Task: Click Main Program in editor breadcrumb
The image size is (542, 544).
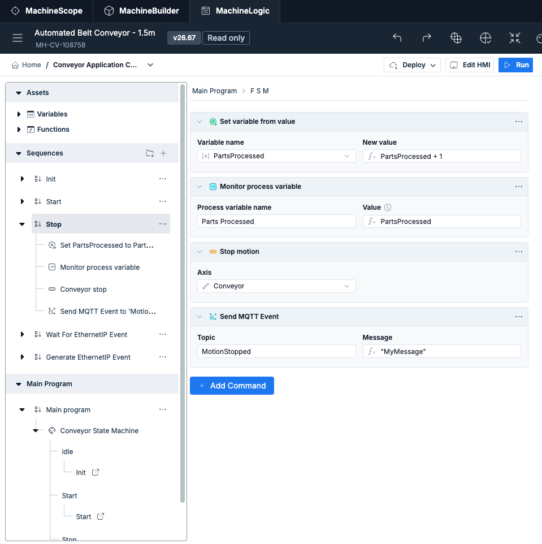Action: pos(214,91)
